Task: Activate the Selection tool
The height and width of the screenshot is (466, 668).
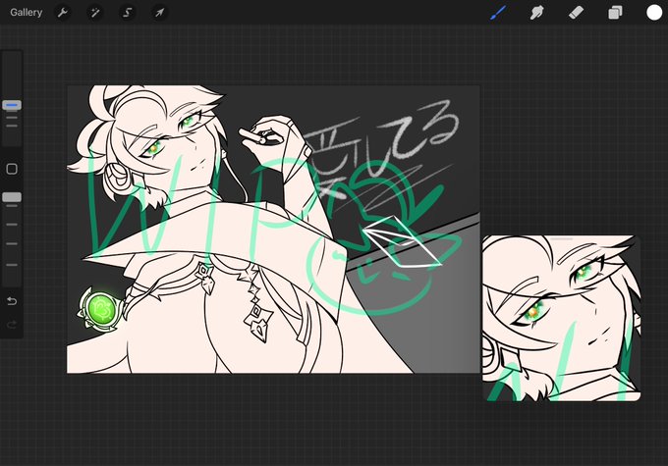Action: (x=127, y=13)
